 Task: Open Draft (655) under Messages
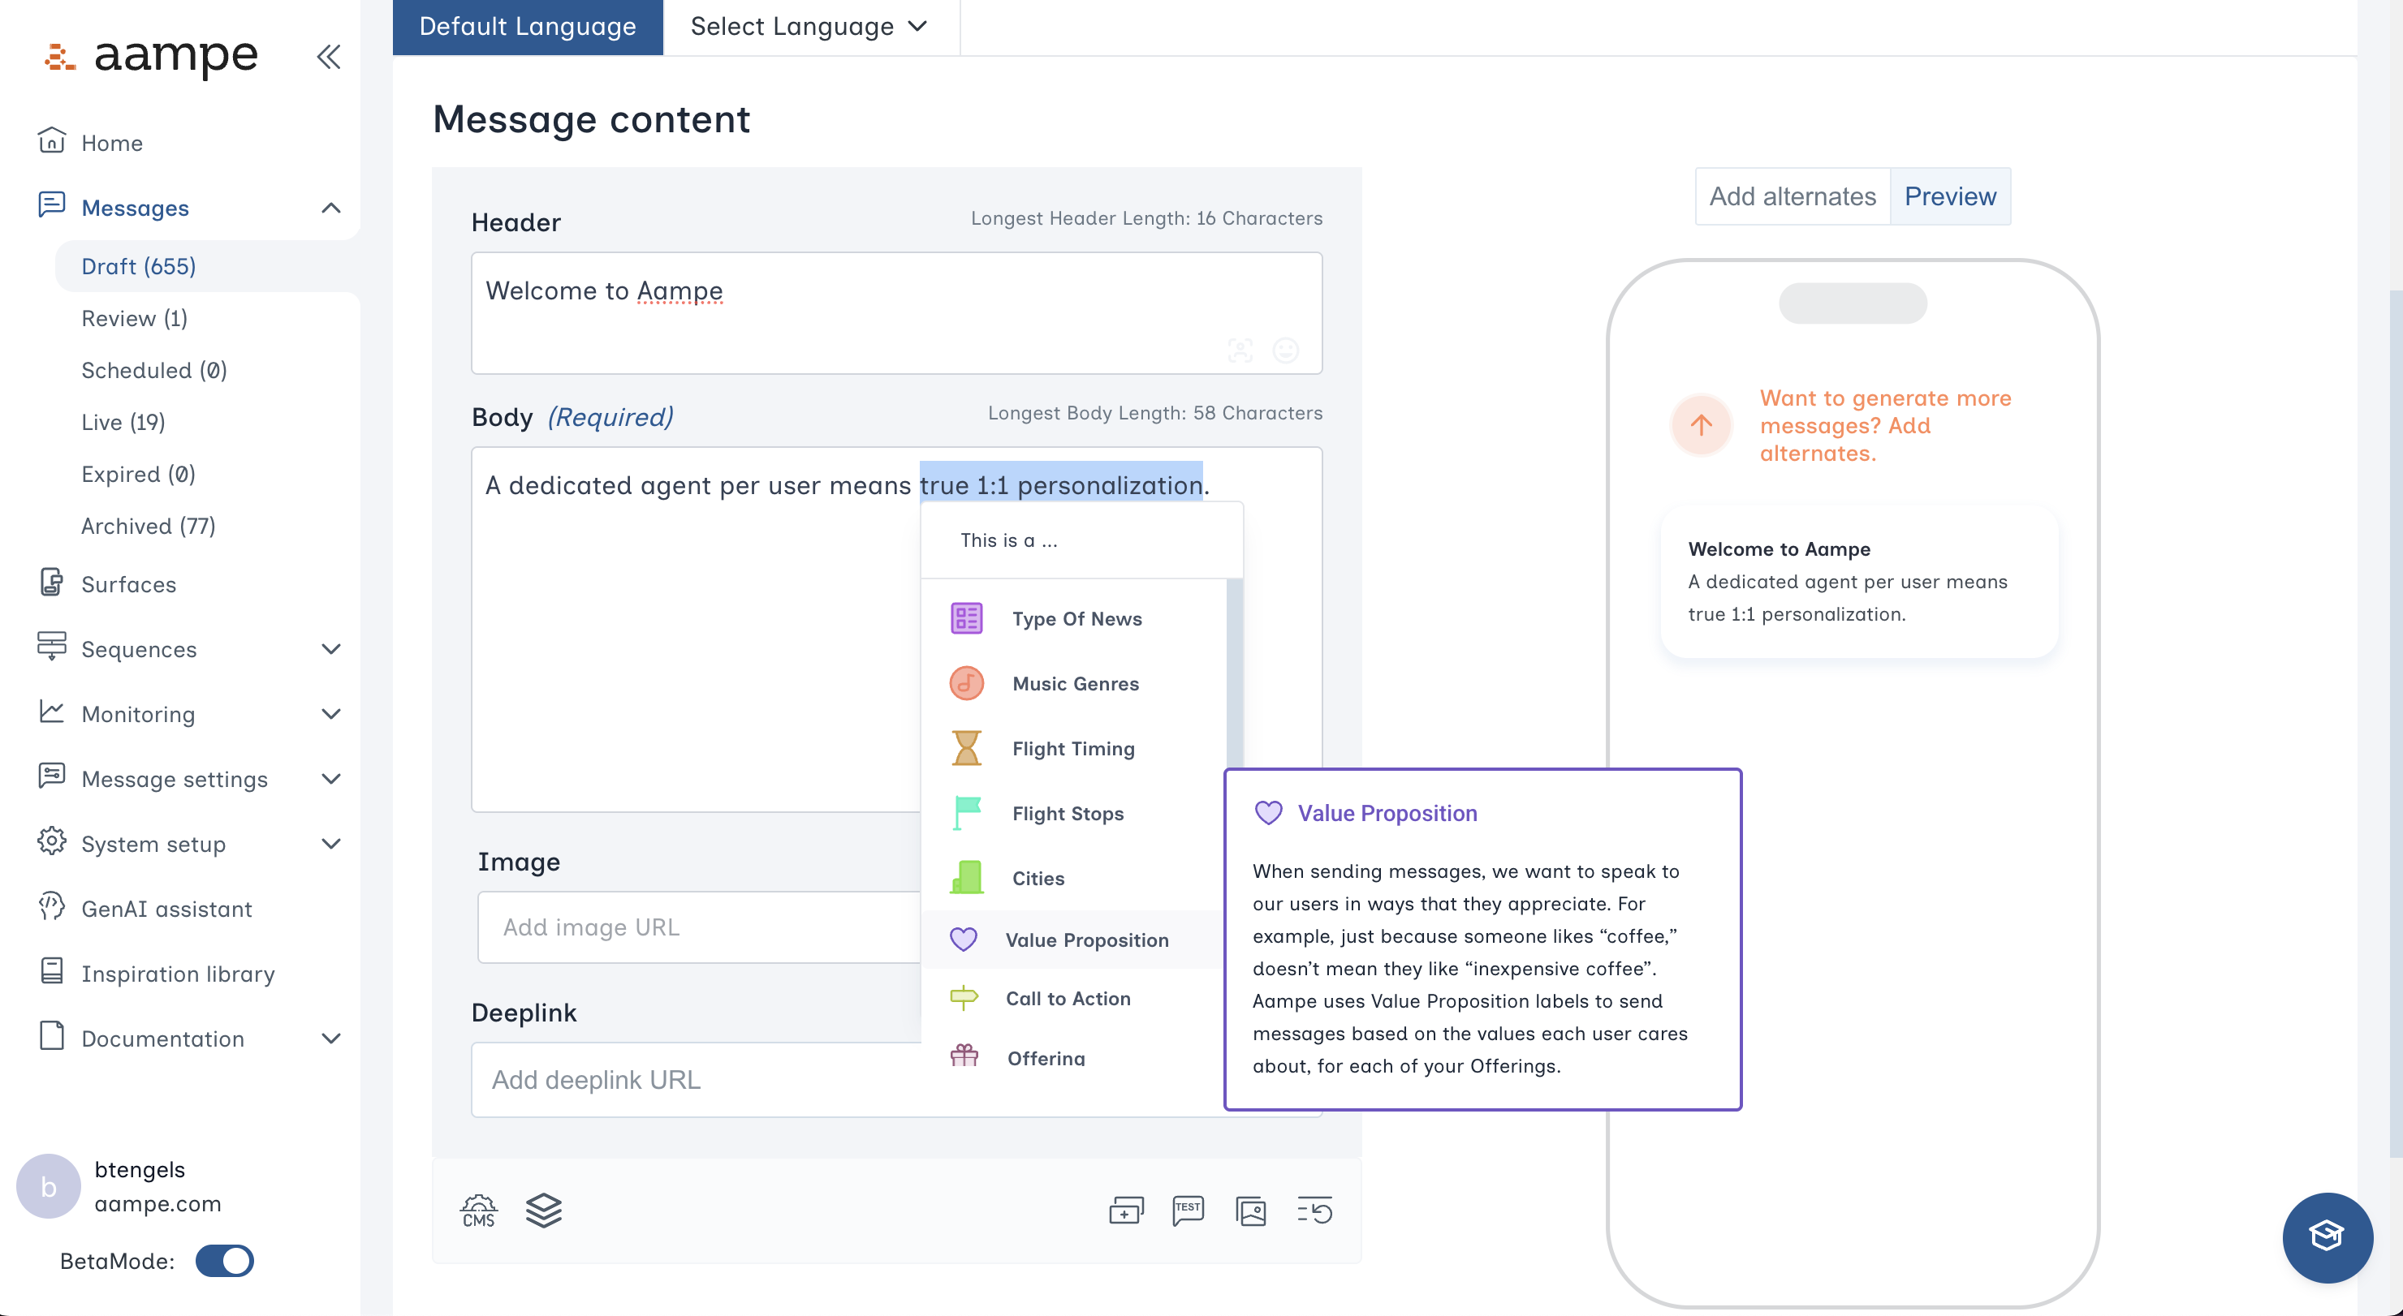point(139,265)
